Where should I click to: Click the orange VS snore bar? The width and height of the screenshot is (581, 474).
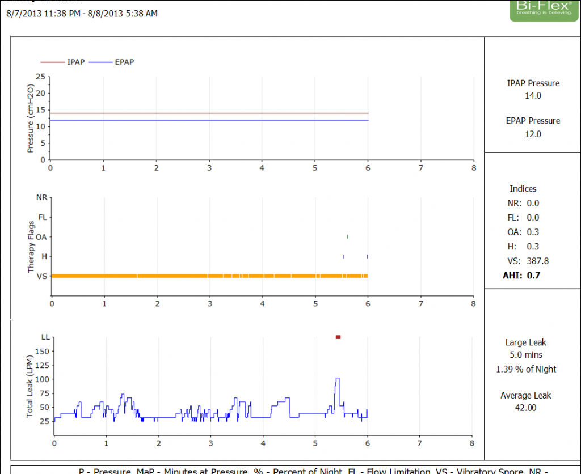pyautogui.click(x=210, y=276)
